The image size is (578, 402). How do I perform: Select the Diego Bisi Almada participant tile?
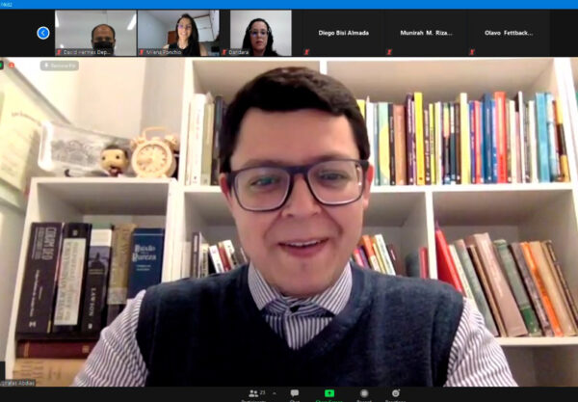(343, 33)
